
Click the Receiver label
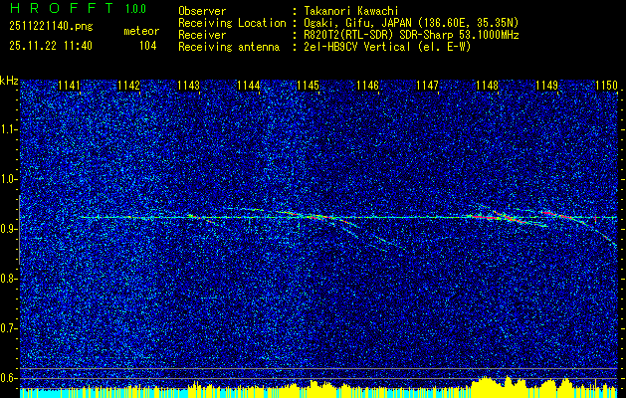pos(202,35)
